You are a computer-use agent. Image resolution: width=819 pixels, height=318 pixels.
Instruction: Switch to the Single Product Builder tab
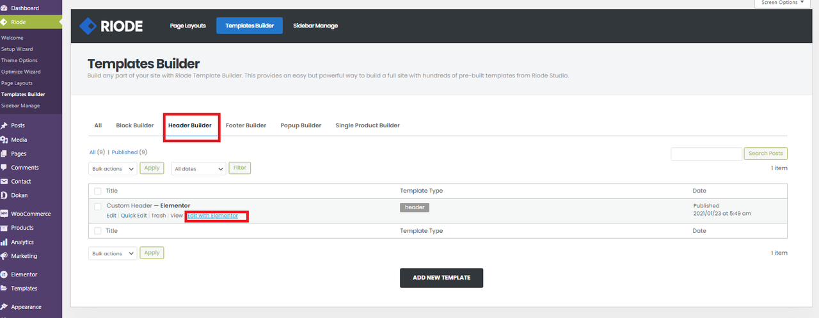tap(368, 125)
